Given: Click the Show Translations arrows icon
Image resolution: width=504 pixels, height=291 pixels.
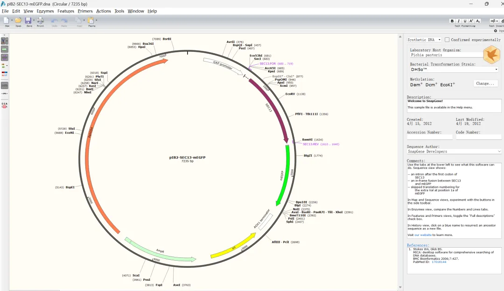Looking at the screenshot, I should (4, 66).
